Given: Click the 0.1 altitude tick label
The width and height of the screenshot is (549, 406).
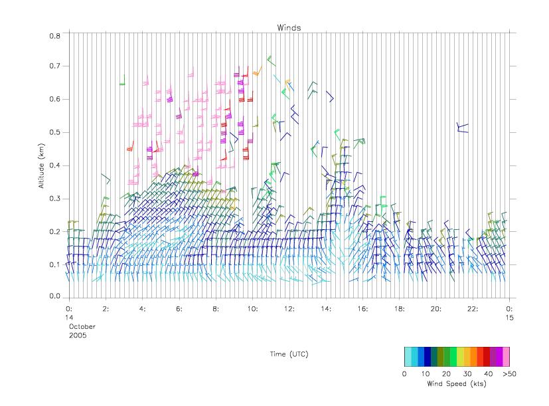Looking at the screenshot, I should (54, 264).
